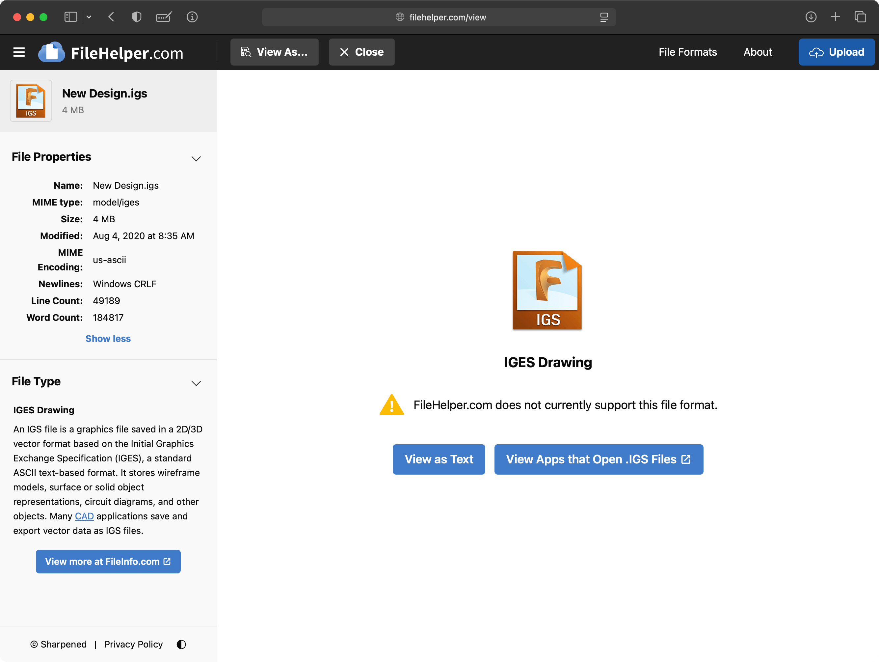Click the FileHelper.com logo
This screenshot has width=879, height=662.
tap(52, 52)
